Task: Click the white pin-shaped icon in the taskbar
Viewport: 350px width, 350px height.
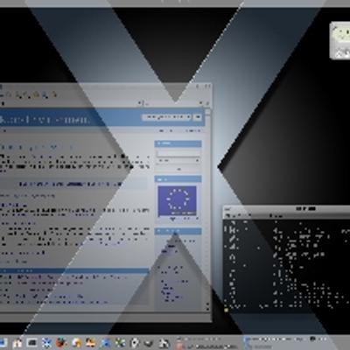Action: (x=135, y=343)
